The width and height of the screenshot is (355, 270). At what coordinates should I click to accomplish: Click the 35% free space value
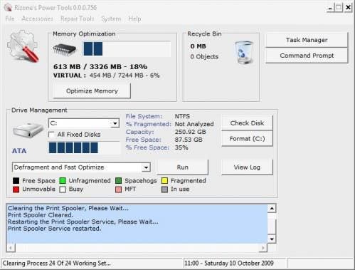click(181, 147)
